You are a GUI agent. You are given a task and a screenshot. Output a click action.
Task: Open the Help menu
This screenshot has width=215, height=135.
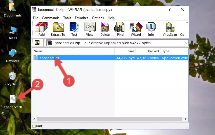point(111,18)
